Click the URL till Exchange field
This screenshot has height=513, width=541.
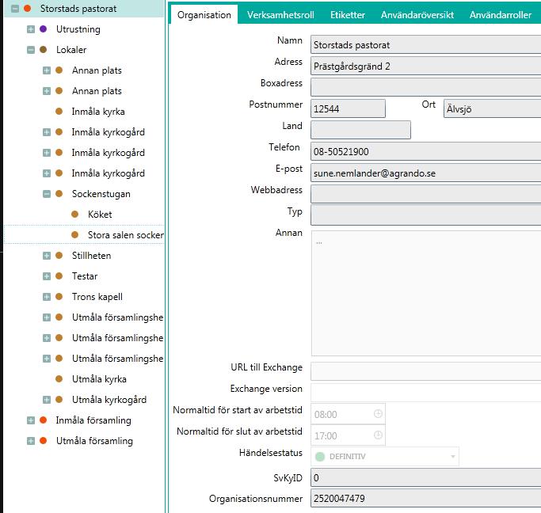(x=426, y=371)
